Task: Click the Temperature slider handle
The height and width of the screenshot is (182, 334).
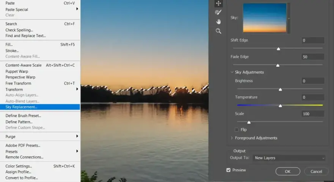Action: tap(280, 105)
